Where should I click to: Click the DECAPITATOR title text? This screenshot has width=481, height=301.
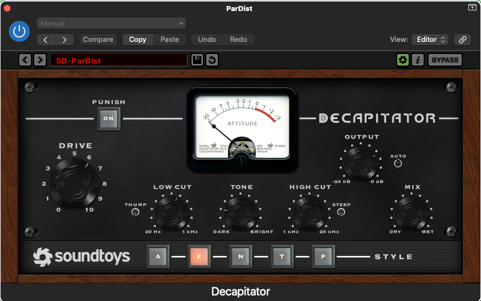point(377,119)
